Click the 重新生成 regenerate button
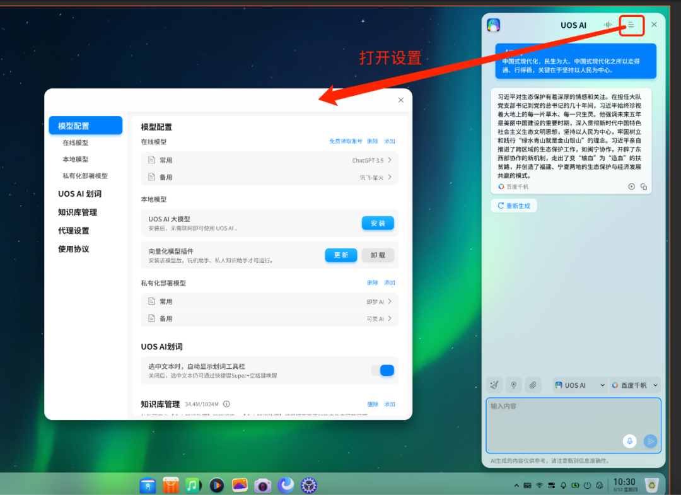681x495 pixels. (514, 206)
